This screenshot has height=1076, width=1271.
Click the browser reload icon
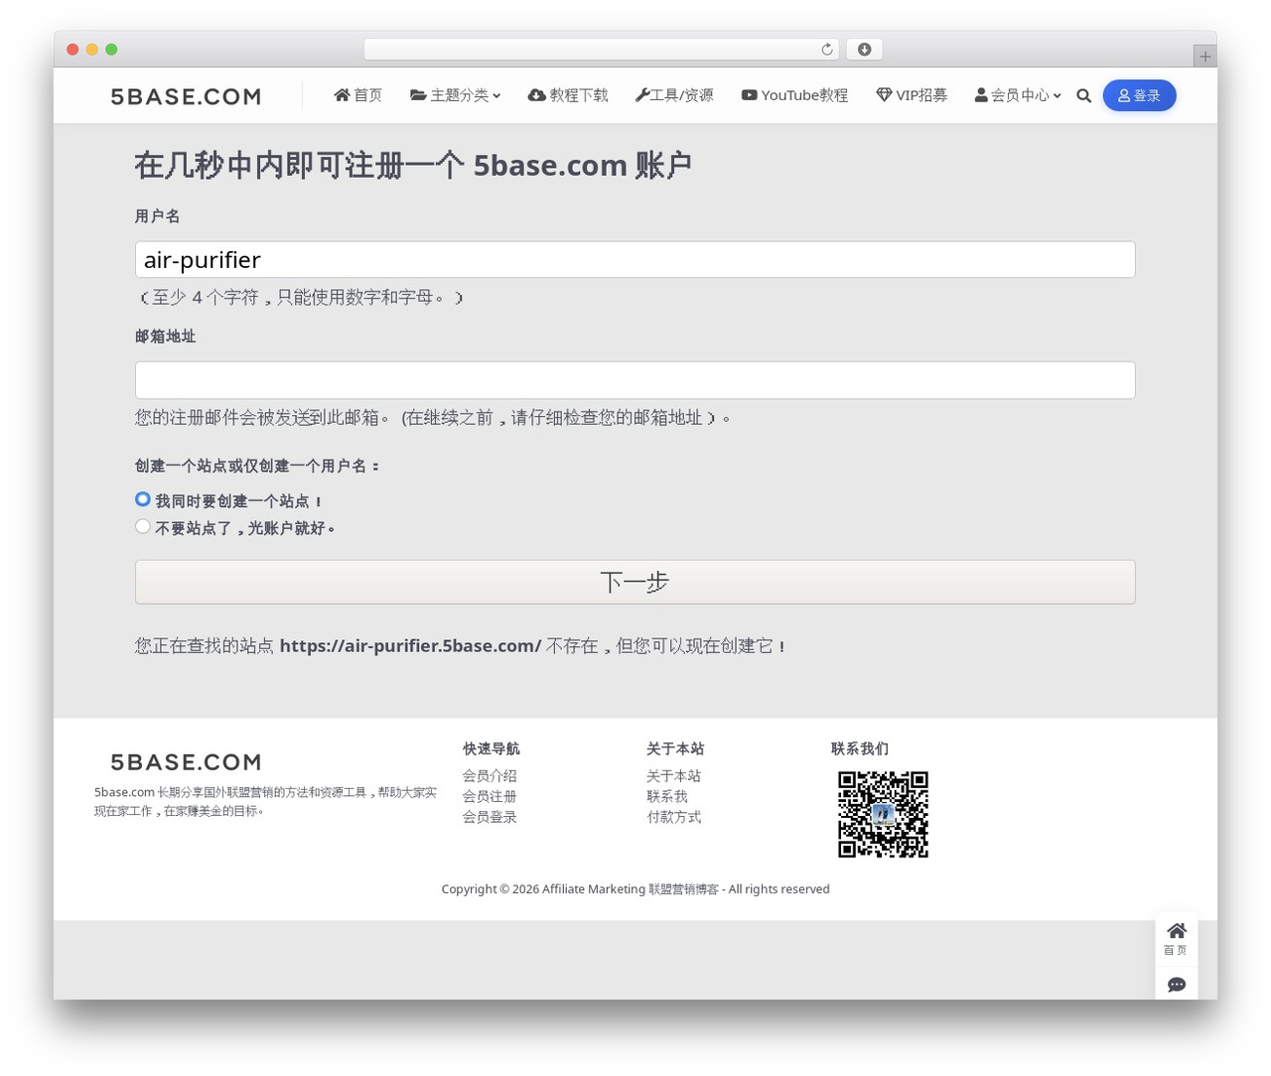(827, 50)
